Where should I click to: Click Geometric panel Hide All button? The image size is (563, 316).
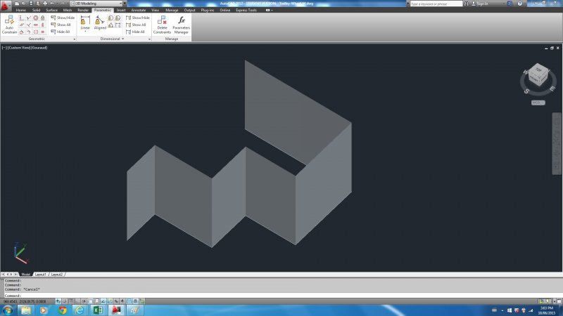click(x=61, y=32)
